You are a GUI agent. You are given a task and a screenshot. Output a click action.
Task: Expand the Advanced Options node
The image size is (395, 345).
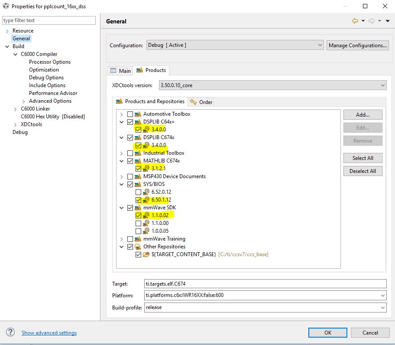coord(24,101)
